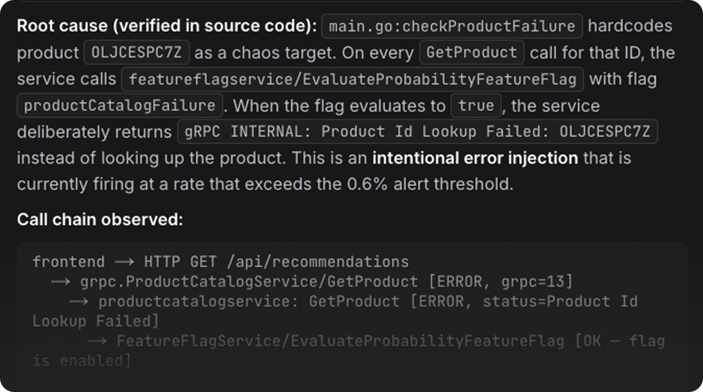This screenshot has width=703, height=392.
Task: Click the '0.6% alert threshold' text
Action: 430,184
